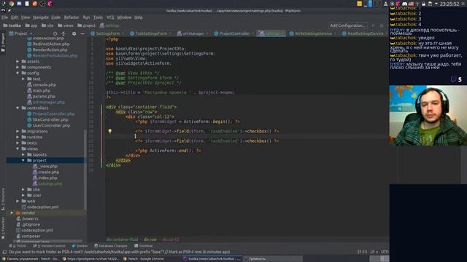
Task: Click the US flag keyboard layout indicator
Action: pos(411,4)
